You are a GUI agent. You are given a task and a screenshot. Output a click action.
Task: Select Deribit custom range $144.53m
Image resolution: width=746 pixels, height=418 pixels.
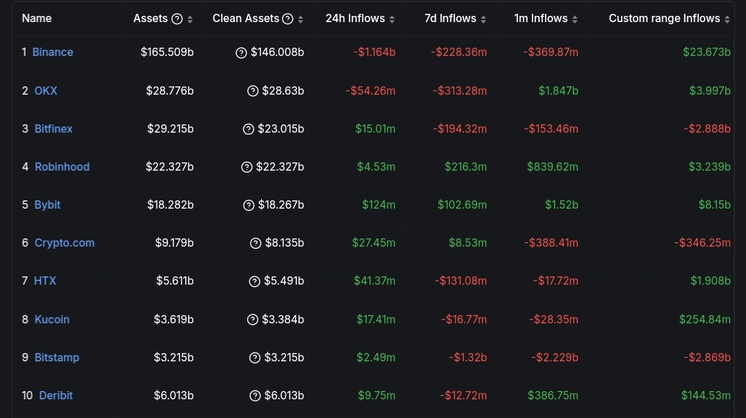point(705,395)
